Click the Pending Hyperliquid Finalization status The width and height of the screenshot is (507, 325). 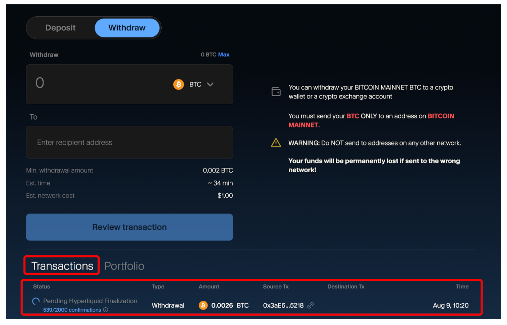tap(90, 301)
